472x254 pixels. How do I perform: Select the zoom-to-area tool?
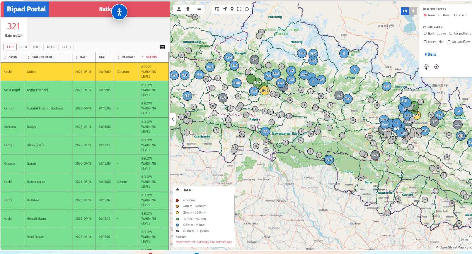point(217,9)
